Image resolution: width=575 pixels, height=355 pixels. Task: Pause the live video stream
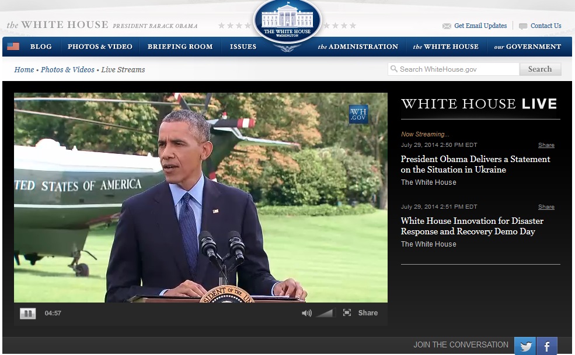[27, 314]
